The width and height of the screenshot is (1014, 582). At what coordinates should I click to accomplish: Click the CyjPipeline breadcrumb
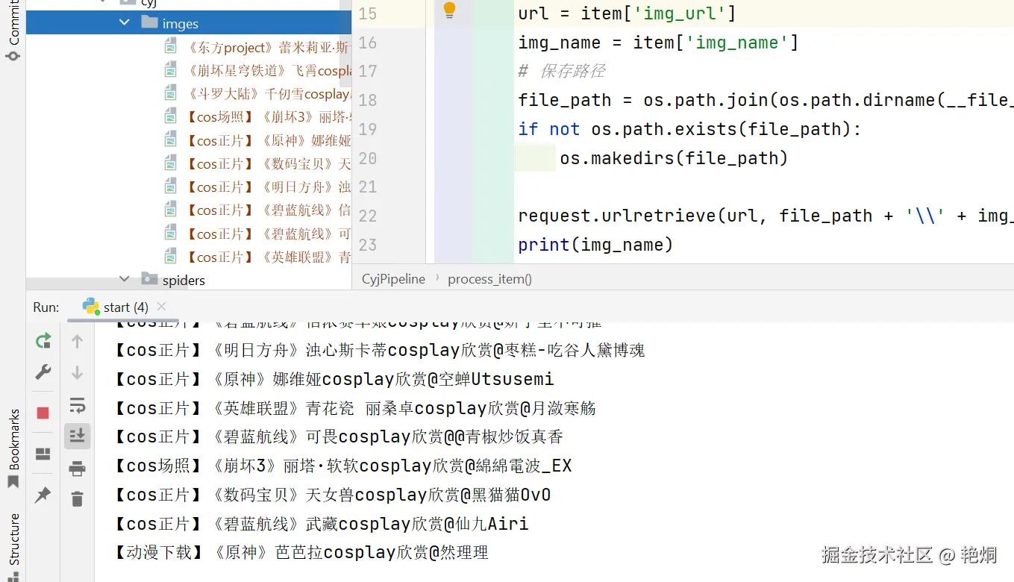pos(392,278)
